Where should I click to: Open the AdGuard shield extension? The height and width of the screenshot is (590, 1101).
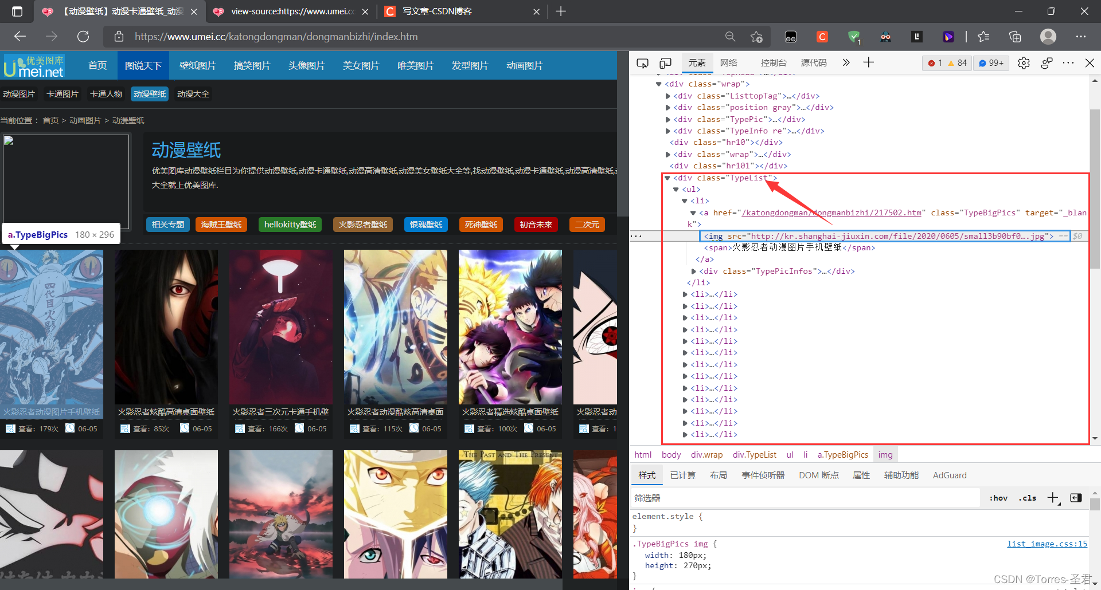coord(854,37)
